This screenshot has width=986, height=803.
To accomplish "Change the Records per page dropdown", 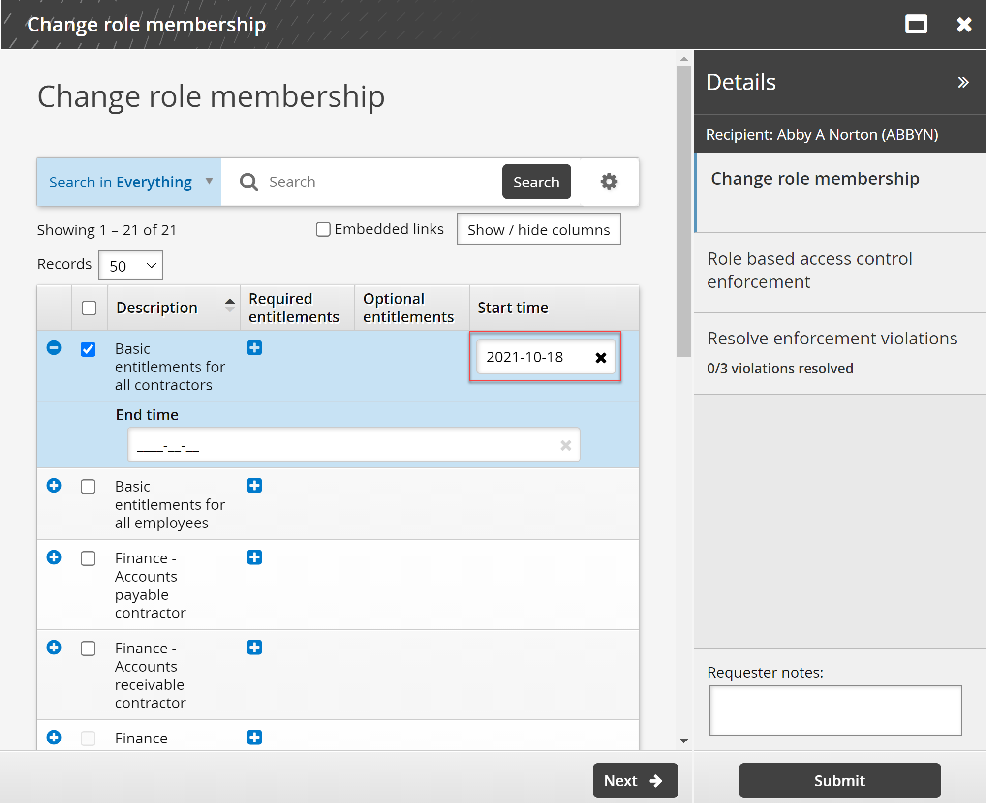I will tap(130, 265).
